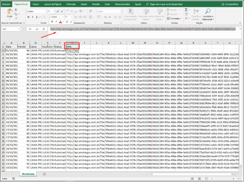Open the Arquivo menu
244x182 pixels.
(6, 4)
